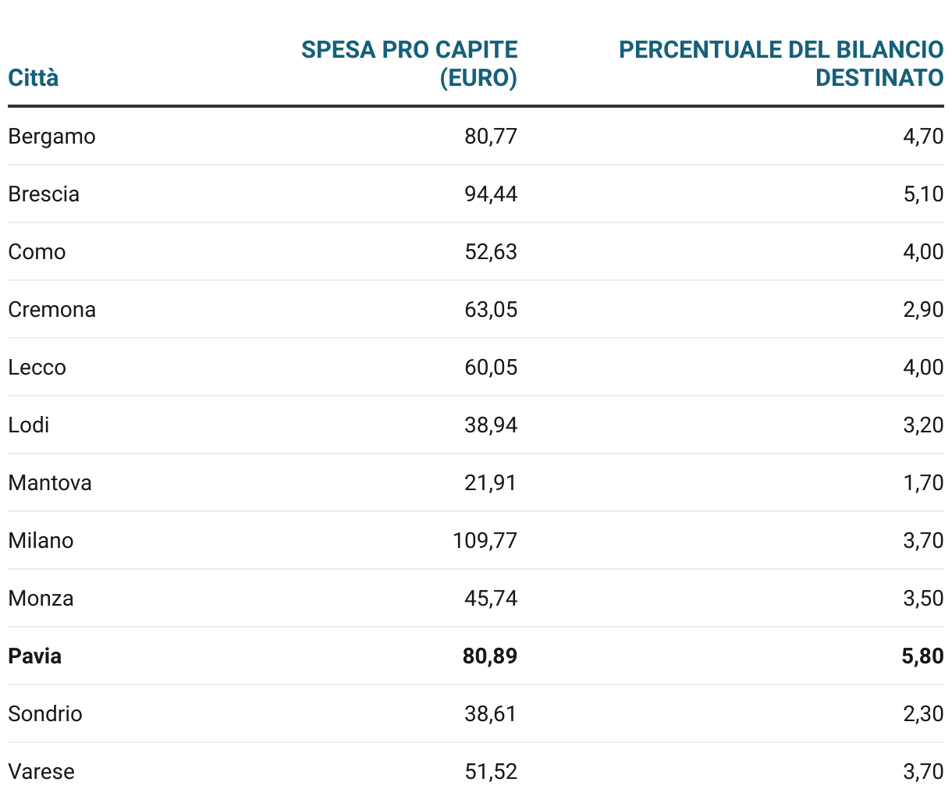Click Pavia's 5,80 percentage value

tap(922, 656)
